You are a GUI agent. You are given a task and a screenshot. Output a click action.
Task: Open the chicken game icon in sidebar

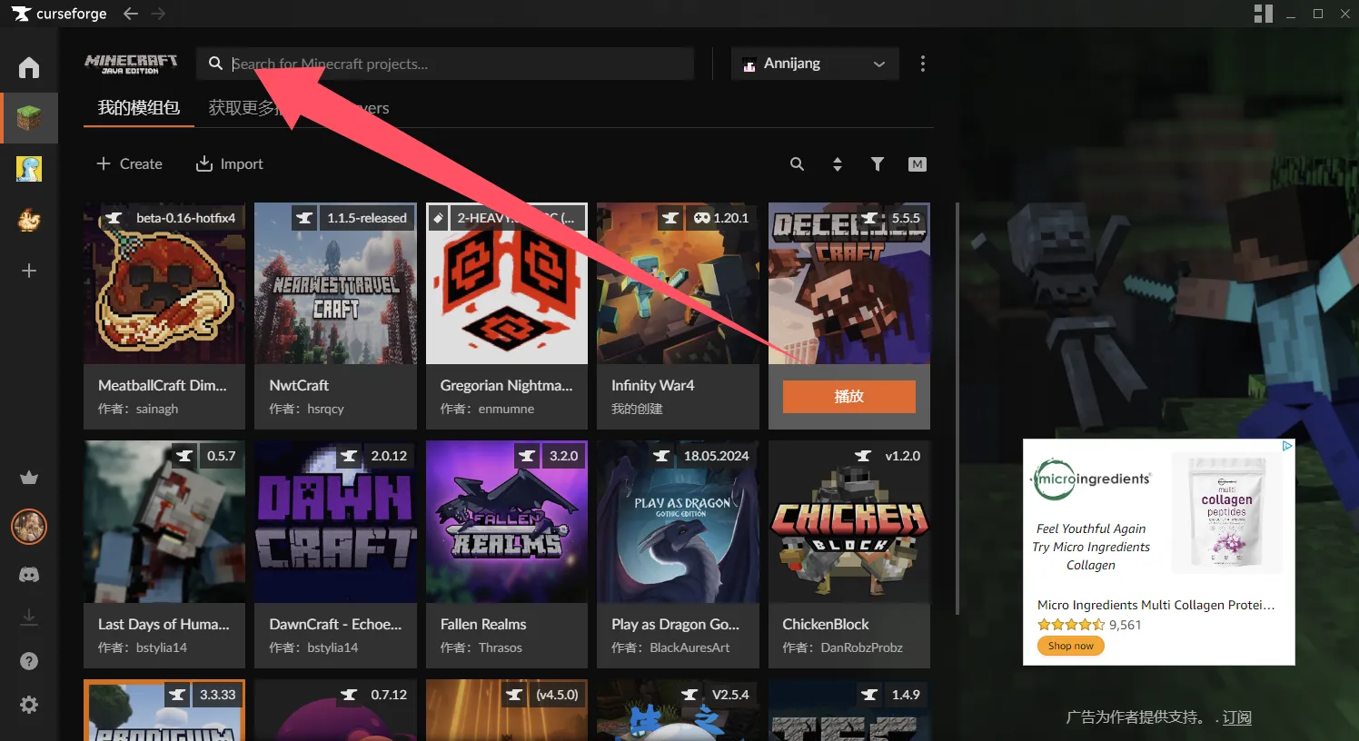[x=29, y=220]
